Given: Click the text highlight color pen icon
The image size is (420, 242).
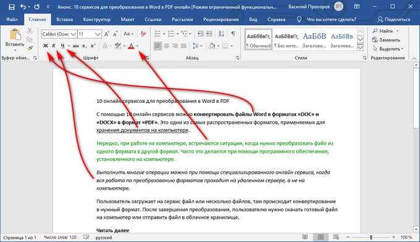Looking at the screenshot, I should (117, 46).
